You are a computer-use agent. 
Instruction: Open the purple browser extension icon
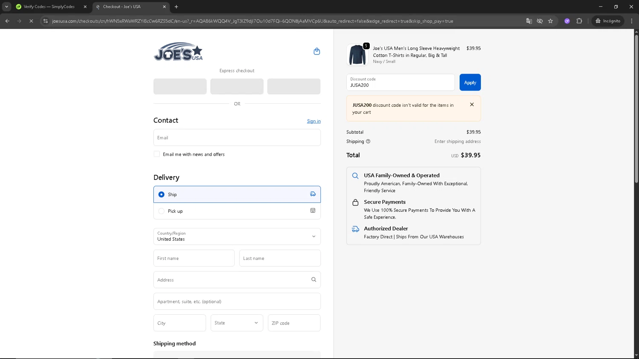click(567, 21)
